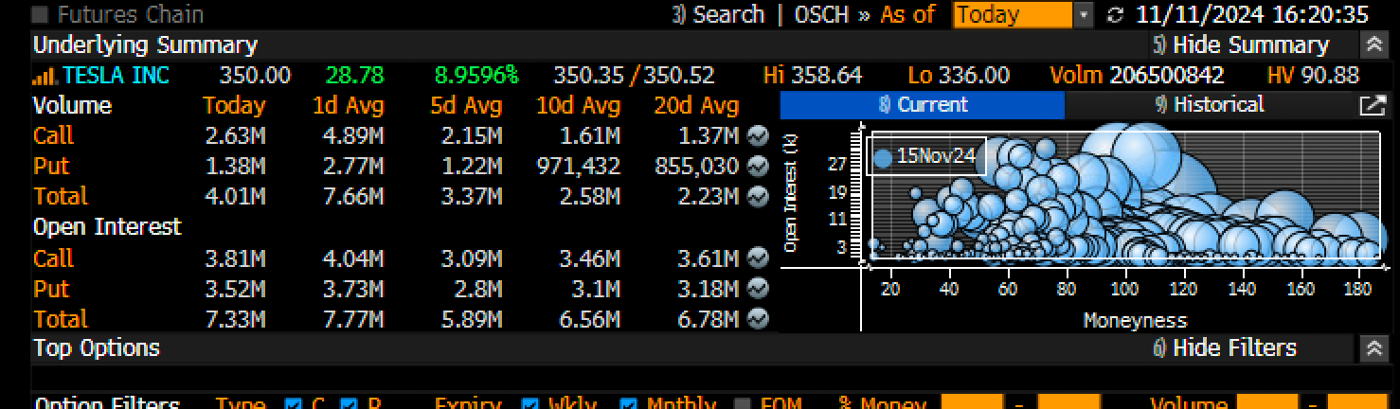Click bid/ask 350.35 / 350.52
Screen dimensions: 1400x409
[x=635, y=76]
